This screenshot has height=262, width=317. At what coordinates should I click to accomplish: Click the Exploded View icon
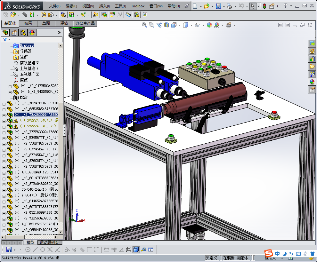(112, 15)
